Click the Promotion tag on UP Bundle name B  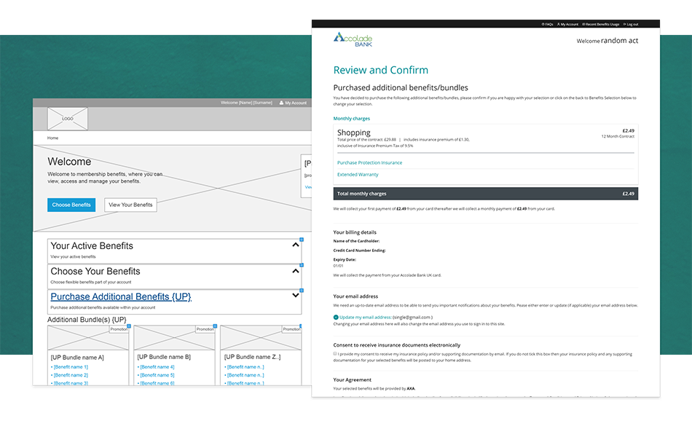pyautogui.click(x=205, y=329)
